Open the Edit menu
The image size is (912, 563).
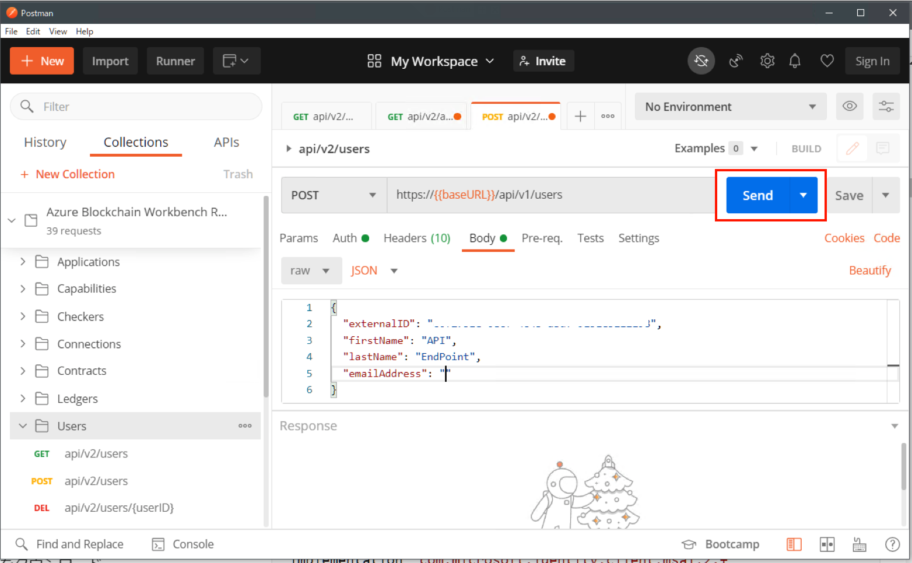tap(33, 31)
